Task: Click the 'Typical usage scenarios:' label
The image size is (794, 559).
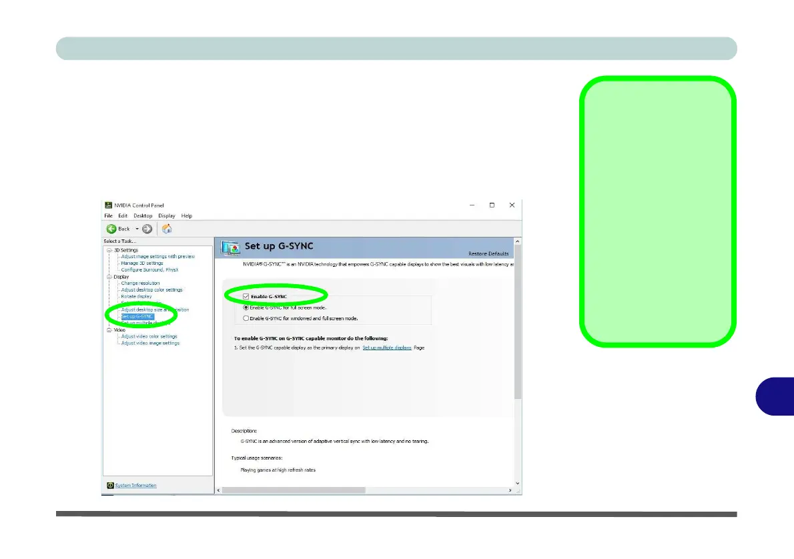Action: [257, 458]
